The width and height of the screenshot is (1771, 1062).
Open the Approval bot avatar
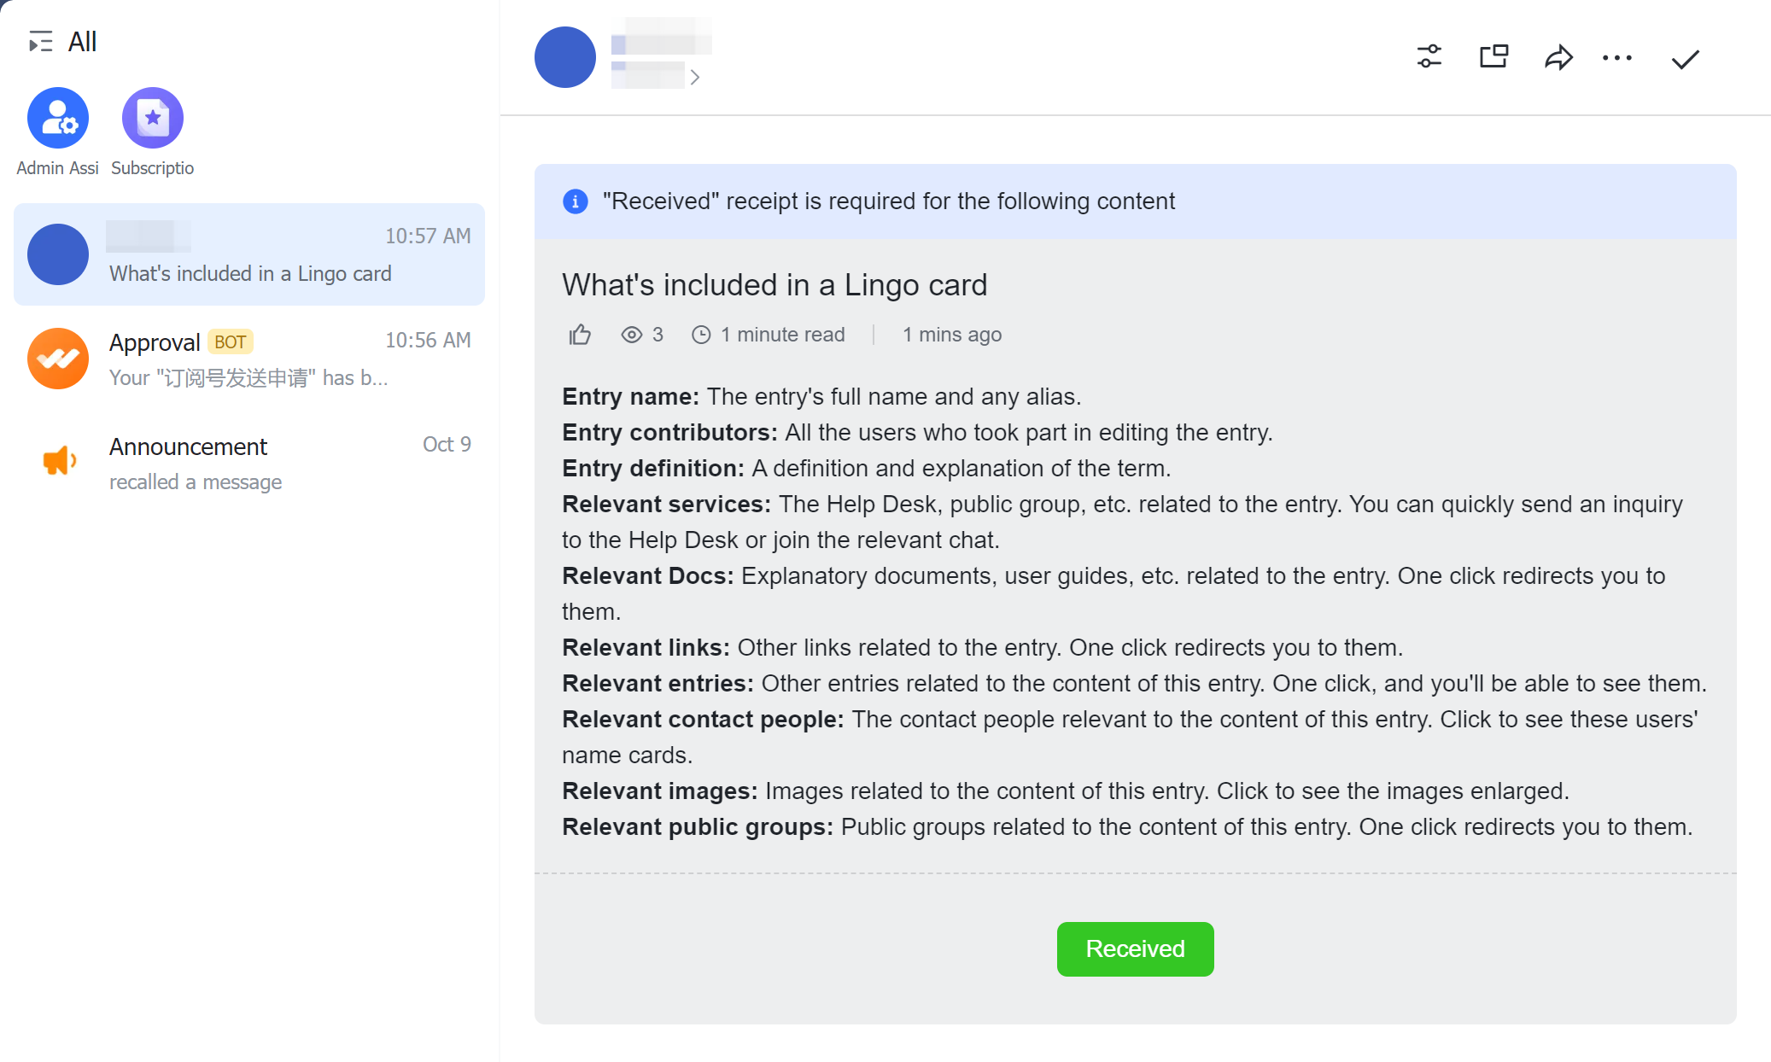click(x=56, y=359)
